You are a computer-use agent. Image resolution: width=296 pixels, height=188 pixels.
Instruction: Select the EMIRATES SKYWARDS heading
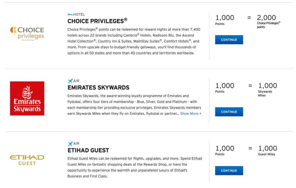98,88
